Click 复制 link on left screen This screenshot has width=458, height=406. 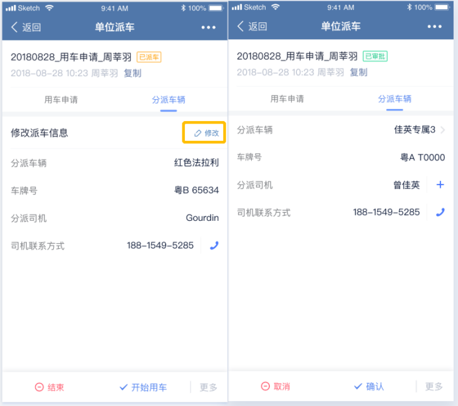pyautogui.click(x=132, y=73)
